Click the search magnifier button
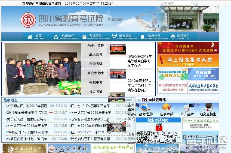231x153 pixels. point(195,4)
